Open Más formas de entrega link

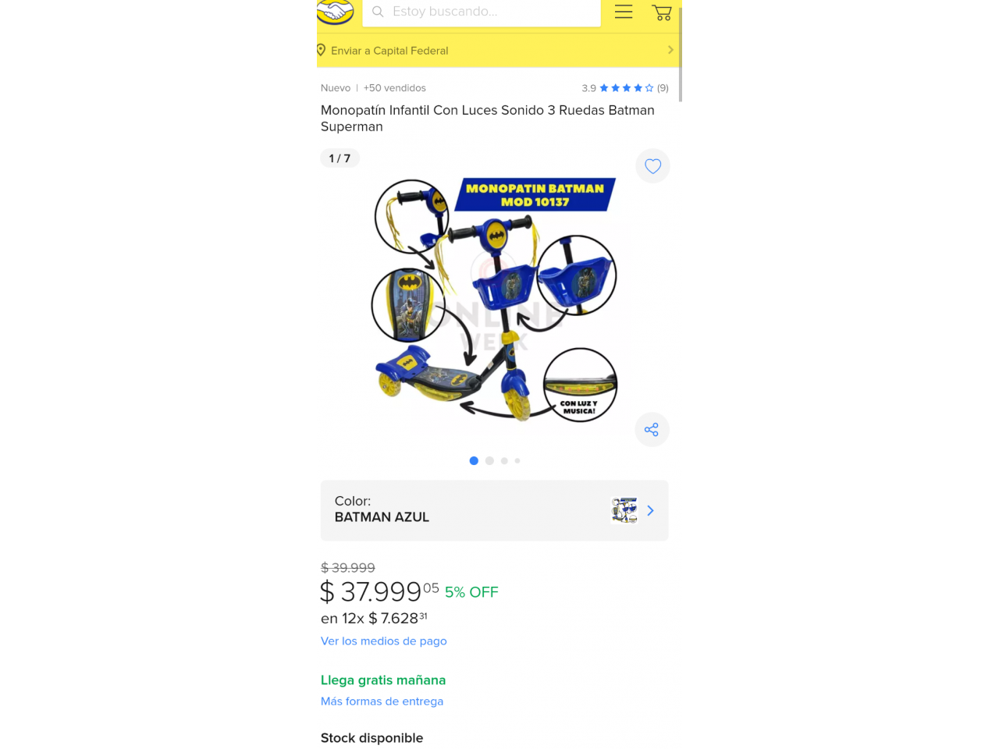tap(382, 701)
